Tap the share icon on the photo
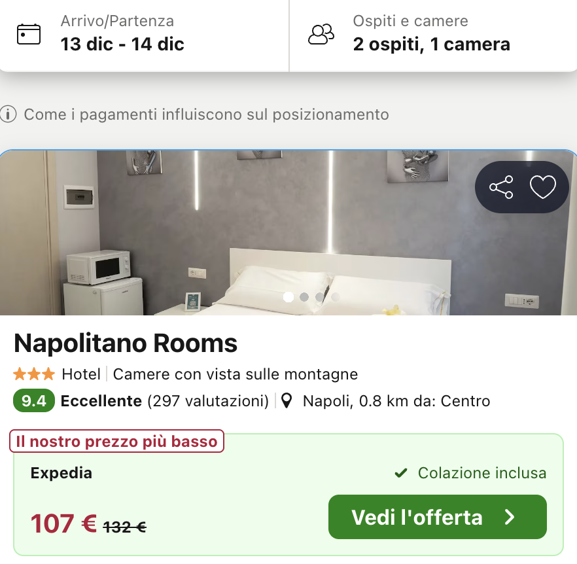This screenshot has width=577, height=564. click(502, 187)
